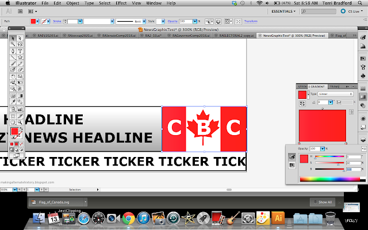Enable Draw Behind mode
The height and width of the screenshot is (230, 368).
[x=17, y=149]
